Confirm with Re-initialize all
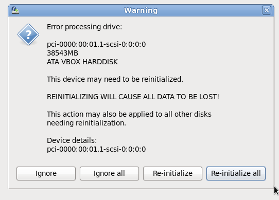The width and height of the screenshot is (279, 200). (x=236, y=173)
